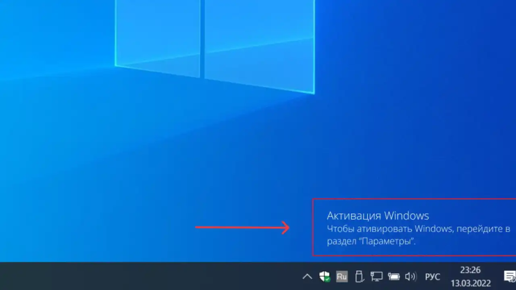Screen dimensions: 516x290
Task: Switch input language via РУС indicator
Action: 433,277
